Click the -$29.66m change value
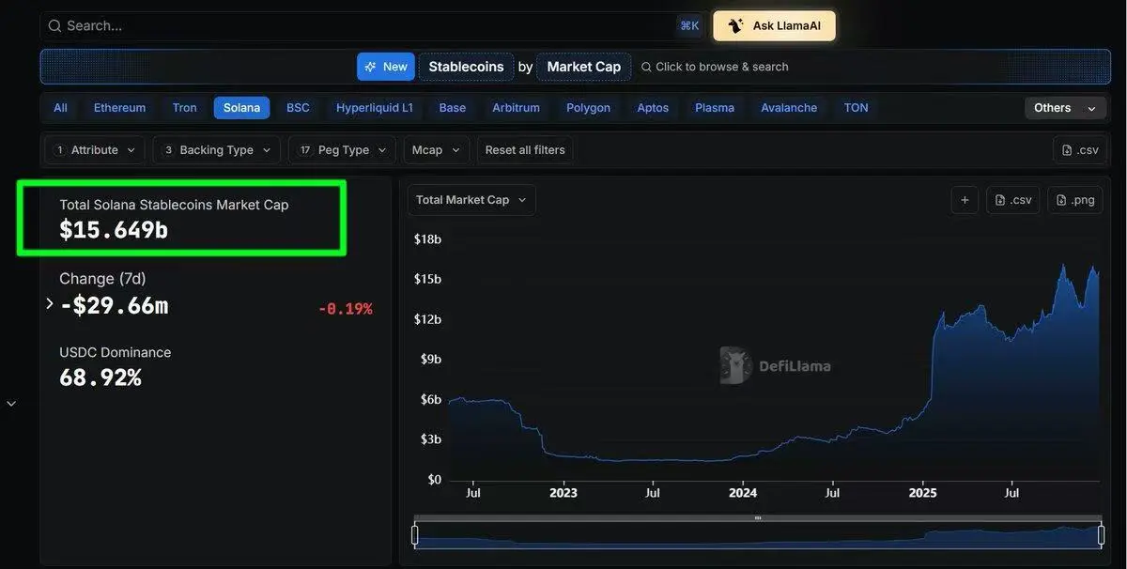Image resolution: width=1127 pixels, height=569 pixels. click(x=114, y=305)
